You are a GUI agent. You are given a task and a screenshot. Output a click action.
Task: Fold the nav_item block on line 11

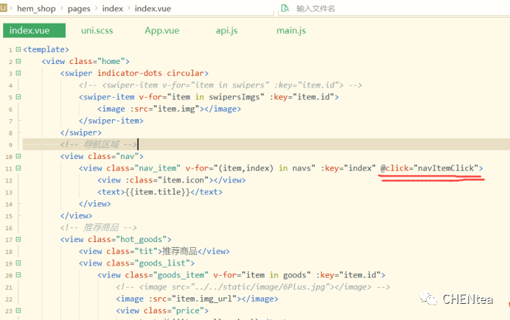[x=18, y=168]
